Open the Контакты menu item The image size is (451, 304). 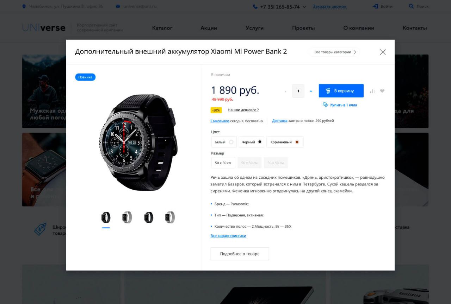(415, 28)
